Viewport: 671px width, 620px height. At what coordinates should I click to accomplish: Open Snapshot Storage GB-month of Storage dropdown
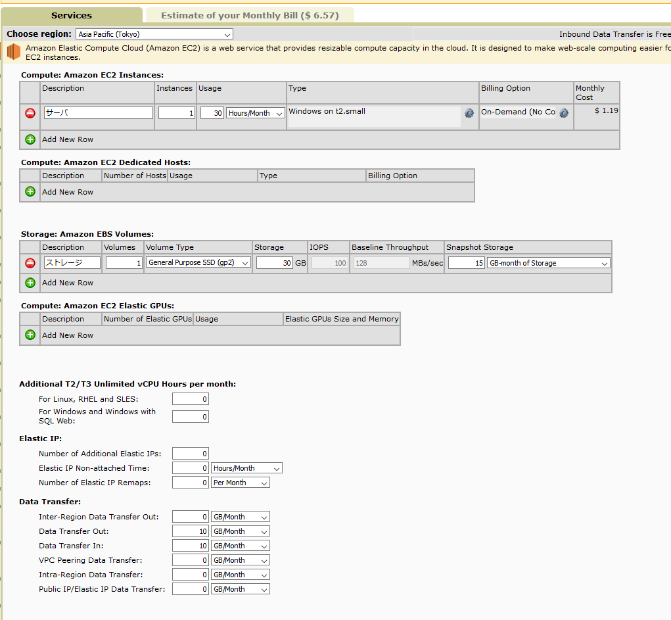(549, 263)
